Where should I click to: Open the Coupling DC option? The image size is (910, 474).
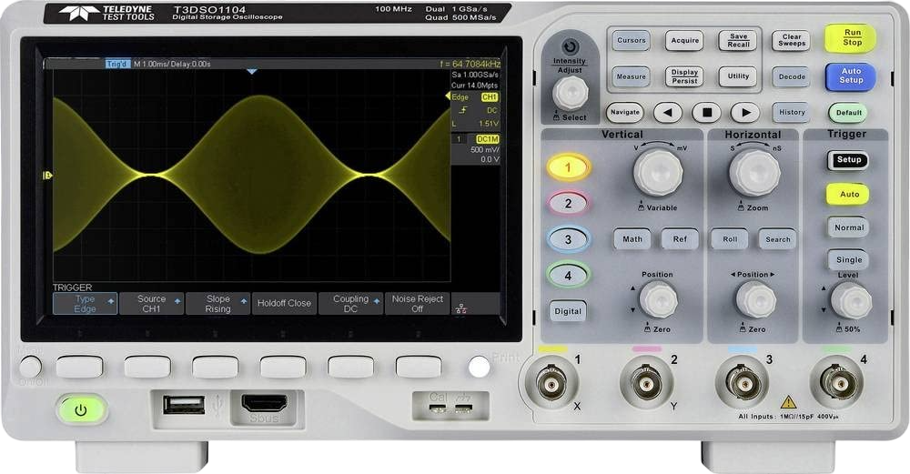point(350,304)
